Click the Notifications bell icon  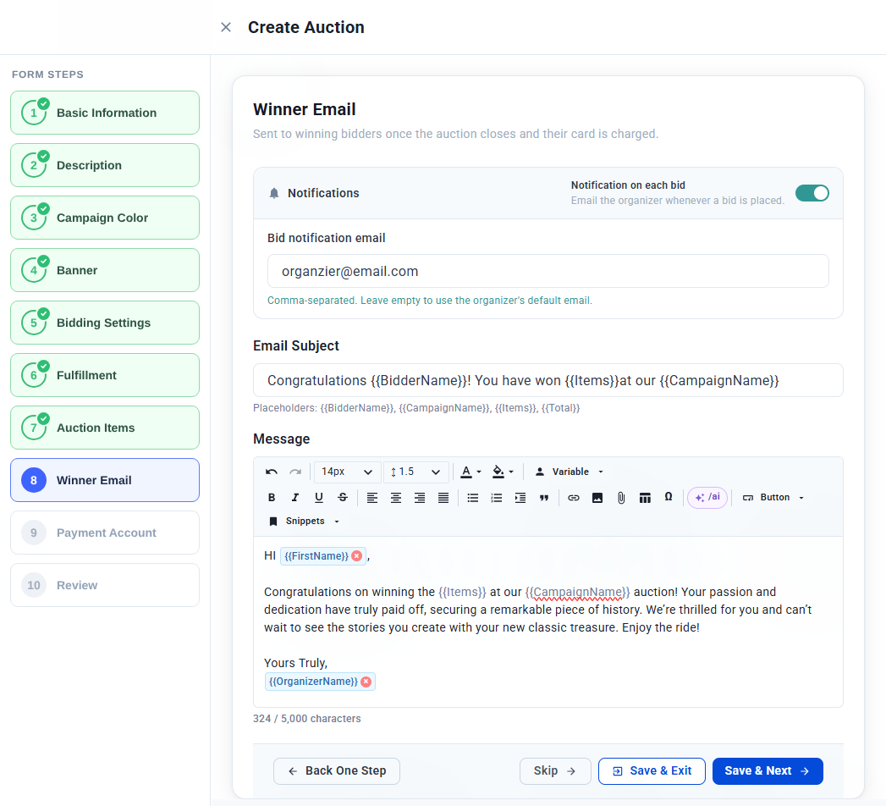274,193
